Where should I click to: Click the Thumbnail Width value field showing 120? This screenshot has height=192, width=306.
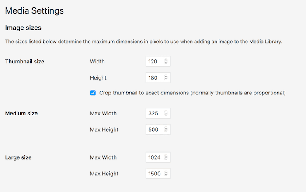(154, 62)
